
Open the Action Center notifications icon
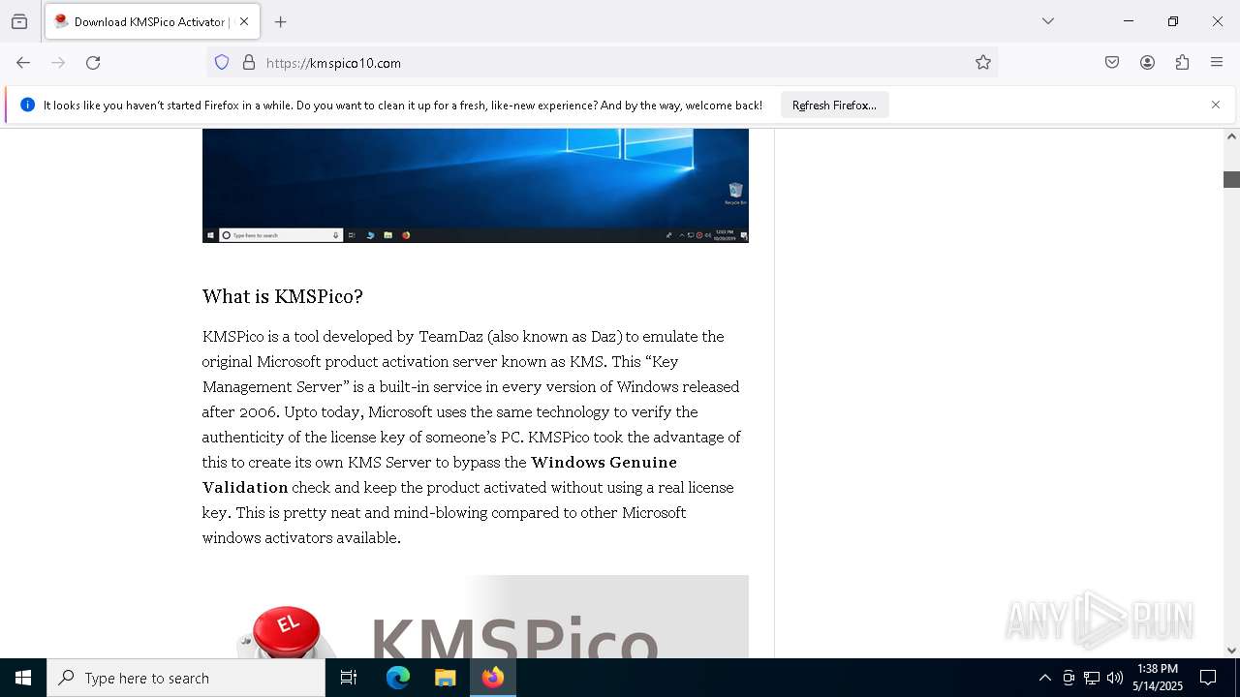[1208, 678]
